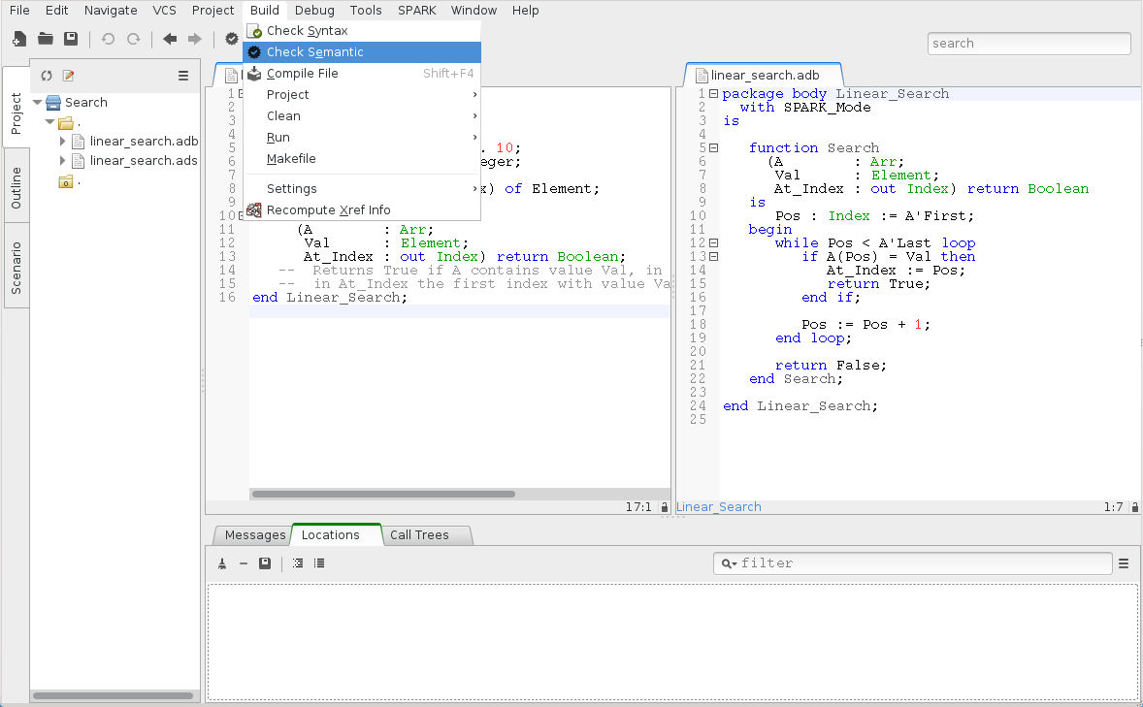1143x707 pixels.
Task: Click the object directory folder icon
Action: [x=66, y=181]
